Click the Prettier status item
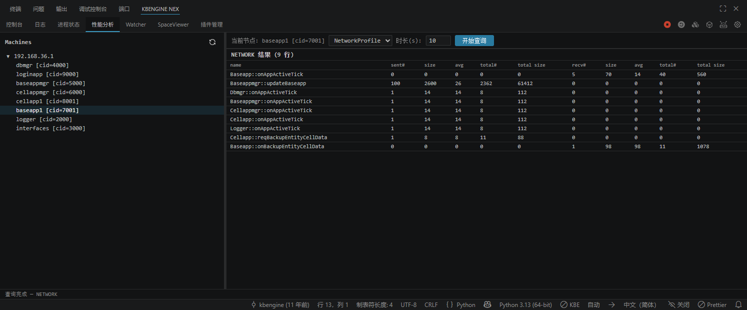This screenshot has width=747, height=310. pos(712,304)
